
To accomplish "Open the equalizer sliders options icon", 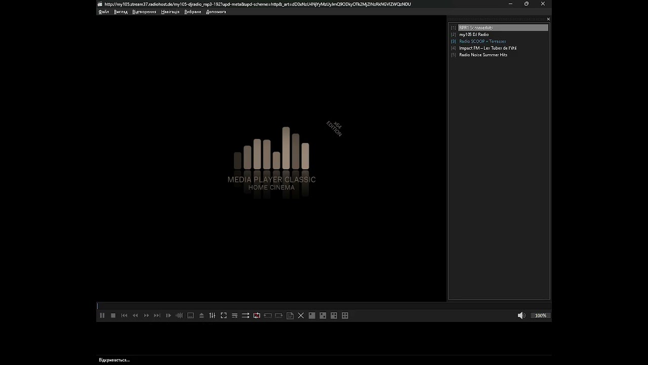I will [212, 315].
